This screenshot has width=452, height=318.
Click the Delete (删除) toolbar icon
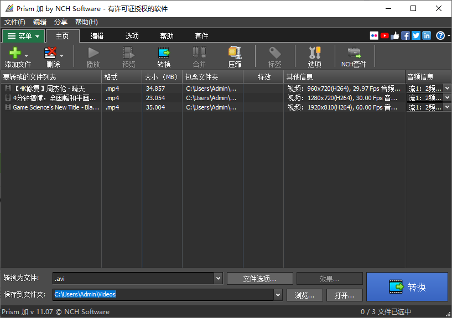tap(50, 54)
